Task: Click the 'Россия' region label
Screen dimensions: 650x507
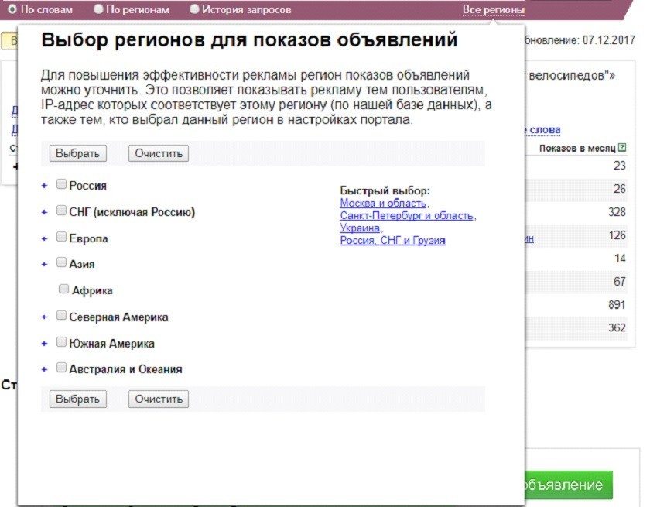Action: (87, 186)
